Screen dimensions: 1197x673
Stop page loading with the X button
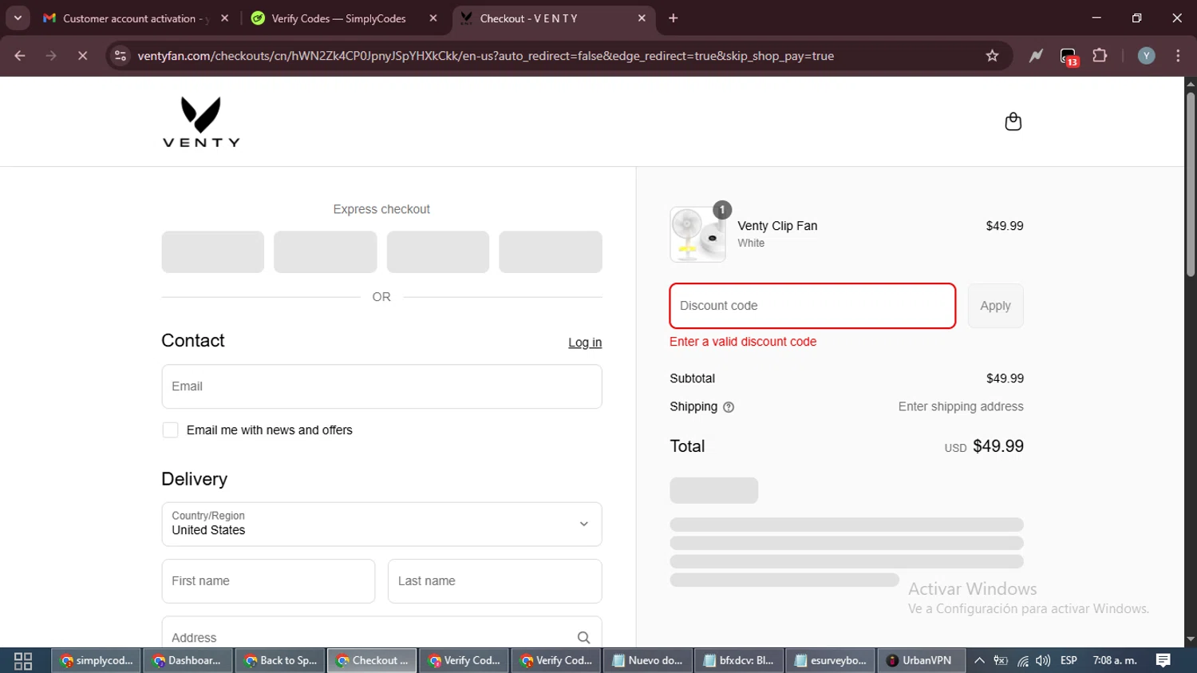(82, 56)
